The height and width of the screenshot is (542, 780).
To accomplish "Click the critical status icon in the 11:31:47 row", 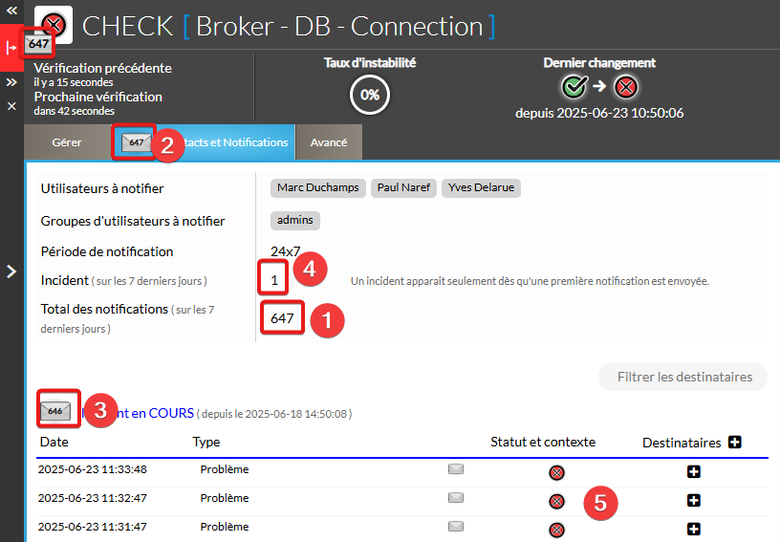I will 556,531.
